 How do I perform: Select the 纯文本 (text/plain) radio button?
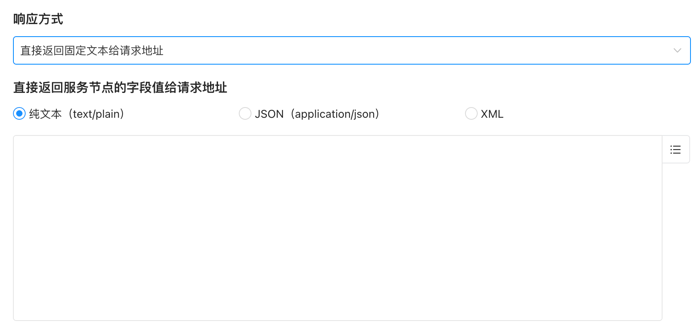point(19,114)
